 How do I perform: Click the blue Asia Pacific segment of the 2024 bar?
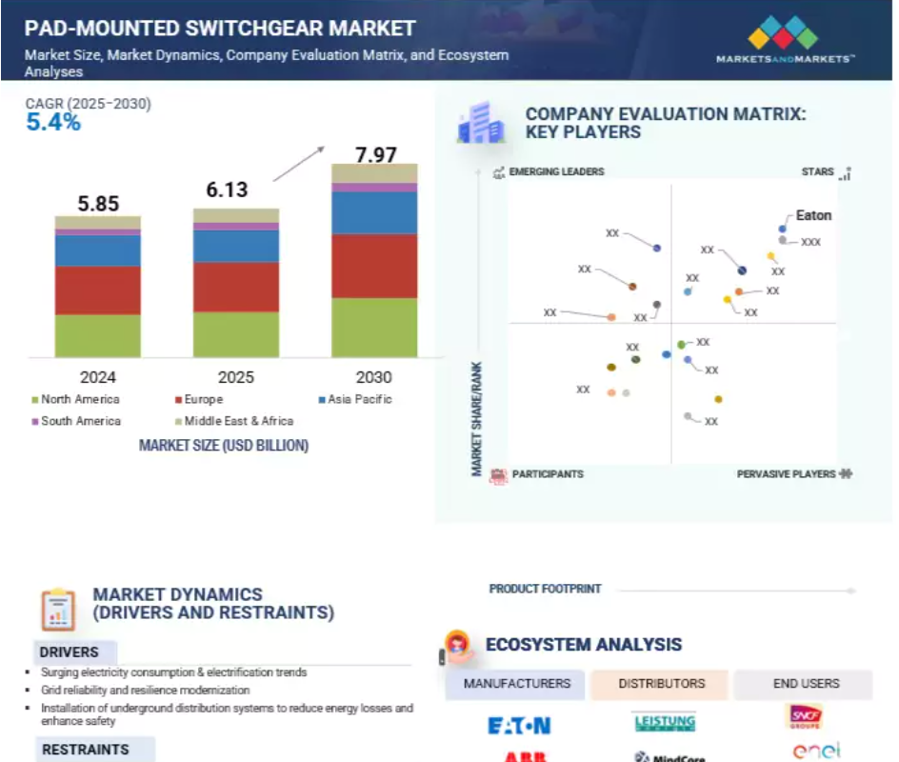(x=98, y=251)
